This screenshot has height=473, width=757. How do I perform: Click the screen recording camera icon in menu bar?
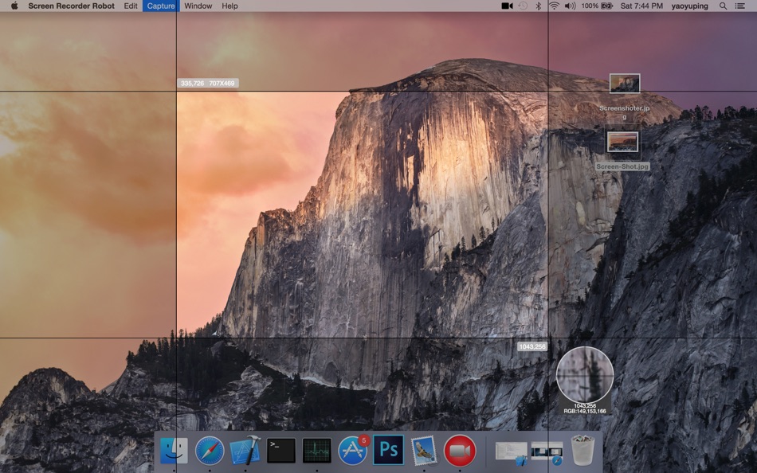pyautogui.click(x=507, y=6)
